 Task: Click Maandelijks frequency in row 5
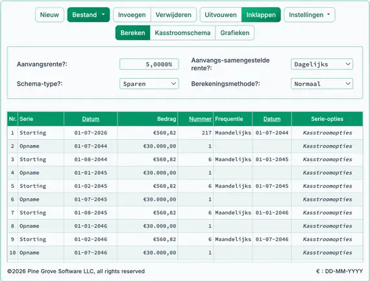(x=233, y=186)
